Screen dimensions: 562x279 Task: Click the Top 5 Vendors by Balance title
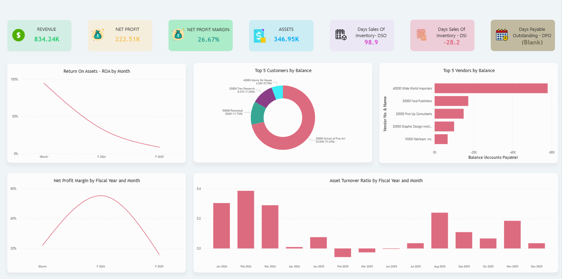click(x=469, y=71)
